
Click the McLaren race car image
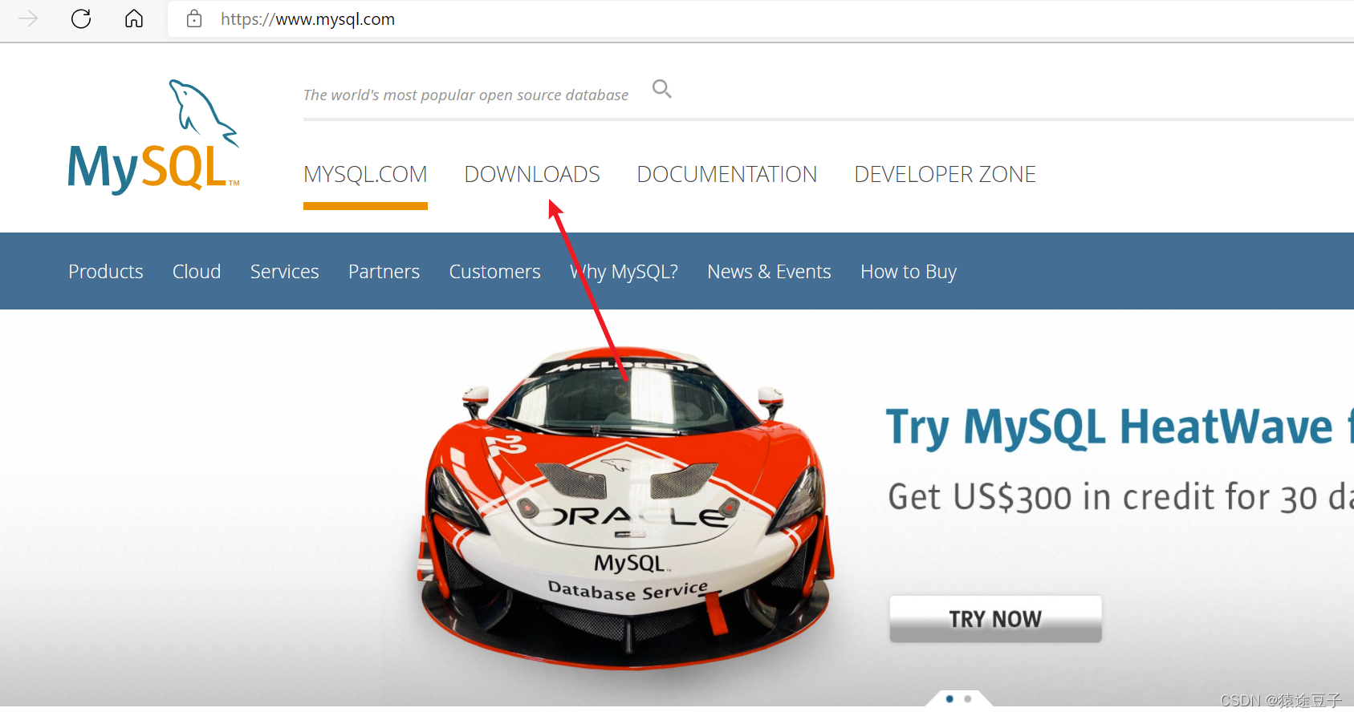coord(626,509)
